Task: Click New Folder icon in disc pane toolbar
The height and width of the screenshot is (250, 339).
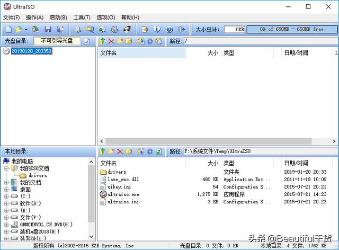Action: 120,41
